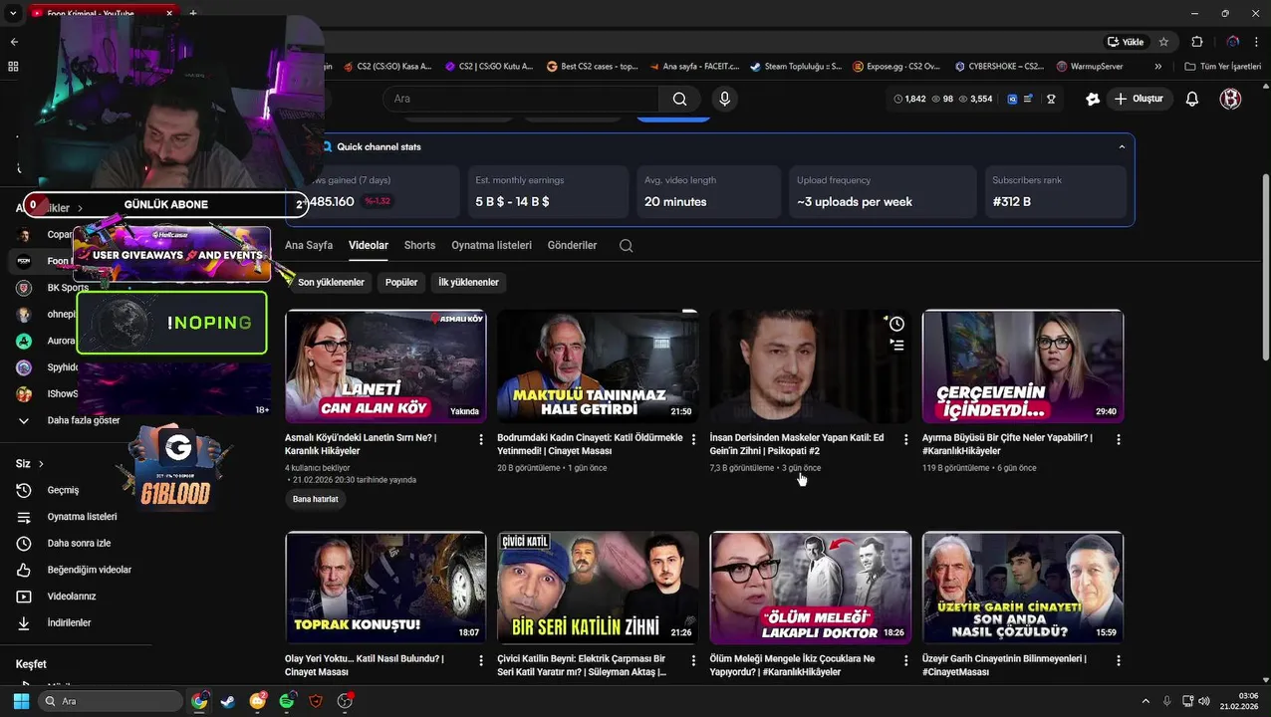This screenshot has height=717, width=1271.
Task: Search within channel using magnifier icon
Action: (626, 245)
